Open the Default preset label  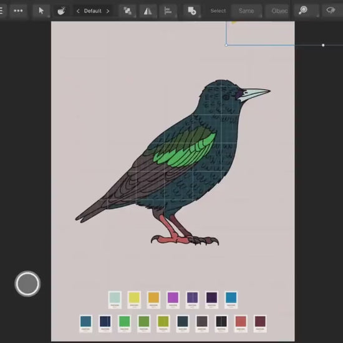[x=92, y=11]
